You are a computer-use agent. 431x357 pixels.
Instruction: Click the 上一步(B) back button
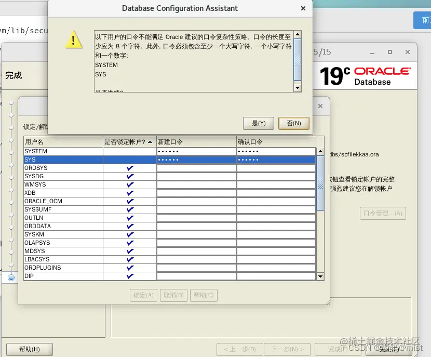[x=240, y=350]
